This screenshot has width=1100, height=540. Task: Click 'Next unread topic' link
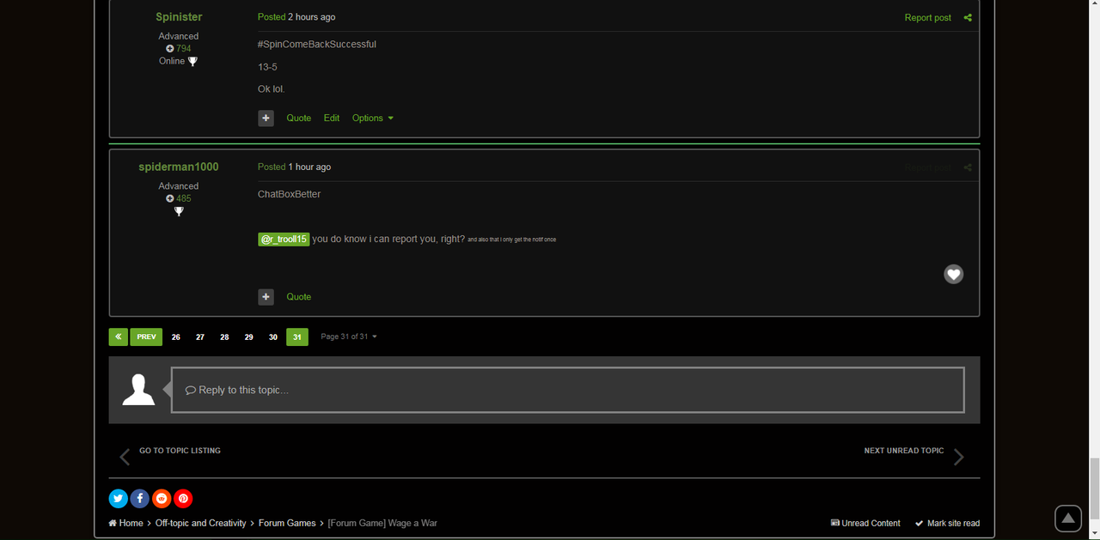[904, 451]
